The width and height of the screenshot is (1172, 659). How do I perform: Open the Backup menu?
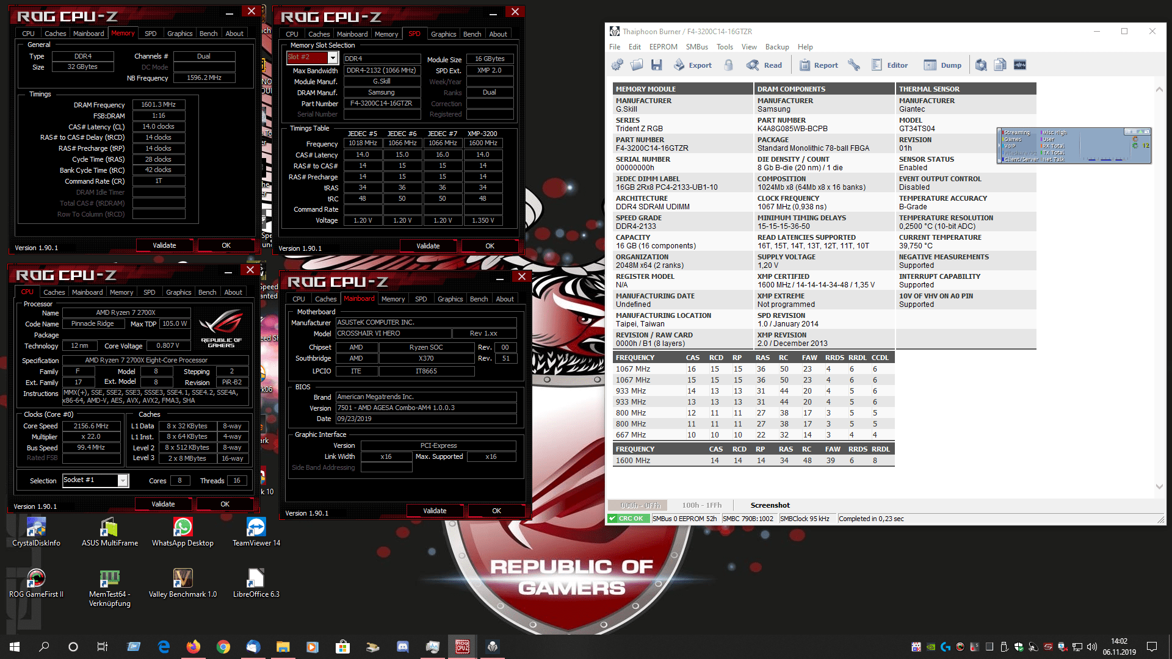(776, 47)
